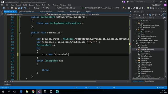Switch to the App.cs tab

click(88, 12)
